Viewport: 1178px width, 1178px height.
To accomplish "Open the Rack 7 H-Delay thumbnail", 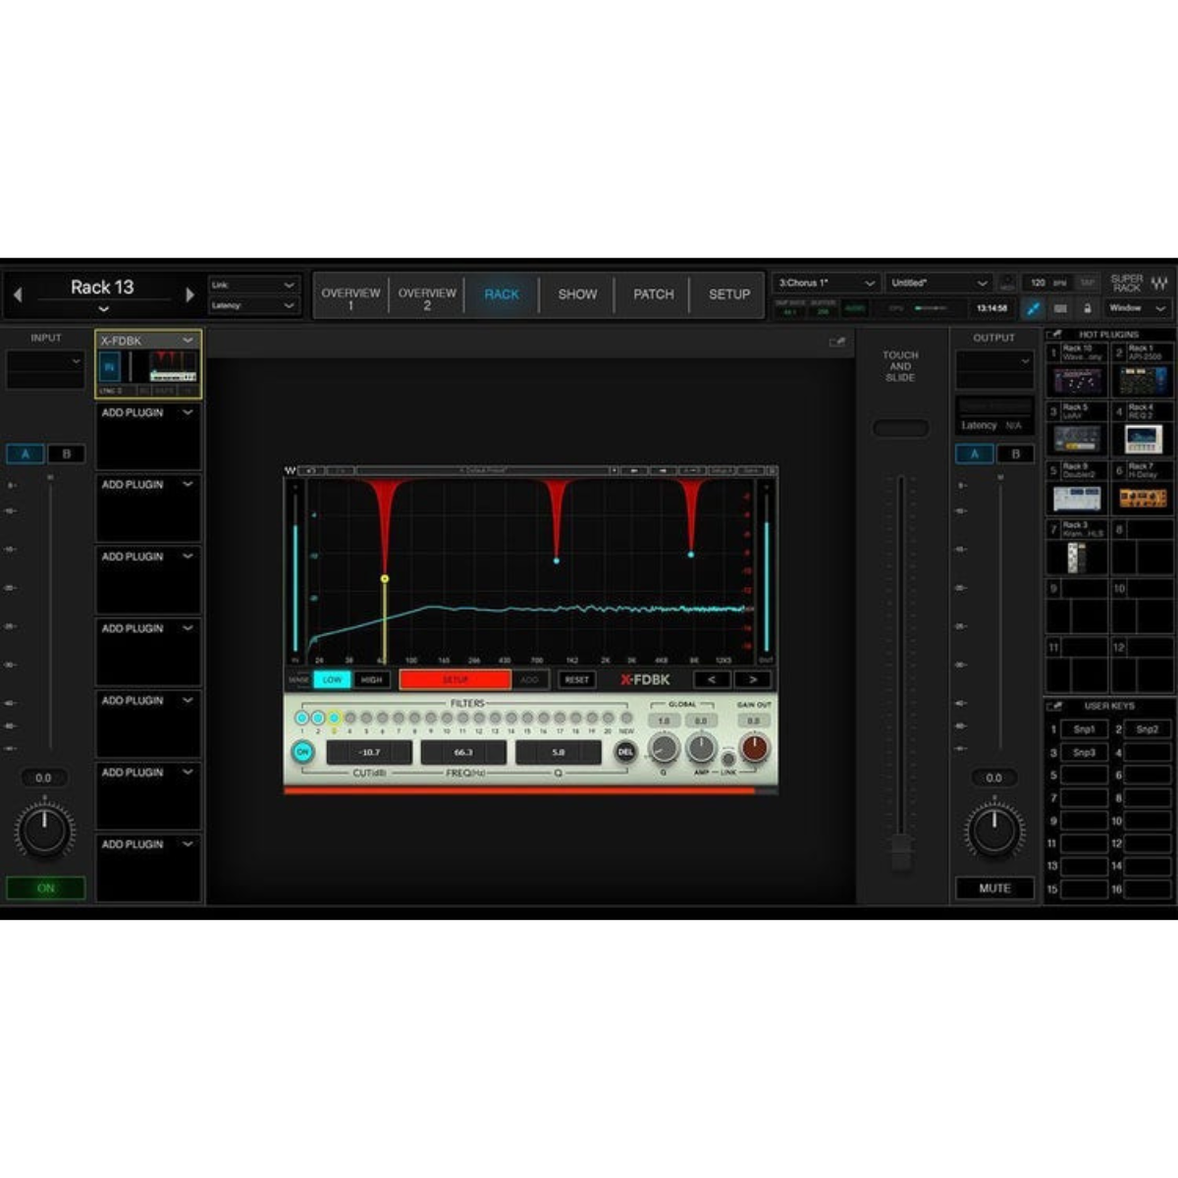I will tap(1145, 499).
